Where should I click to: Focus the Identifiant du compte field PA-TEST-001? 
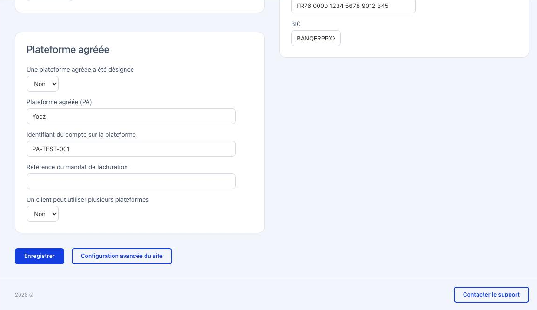point(131,149)
